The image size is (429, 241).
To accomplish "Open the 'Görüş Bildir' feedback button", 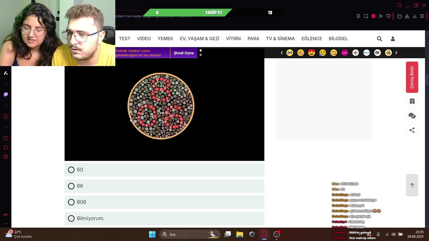I will [x=412, y=77].
